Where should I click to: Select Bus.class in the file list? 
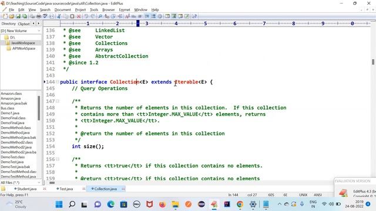8,108
